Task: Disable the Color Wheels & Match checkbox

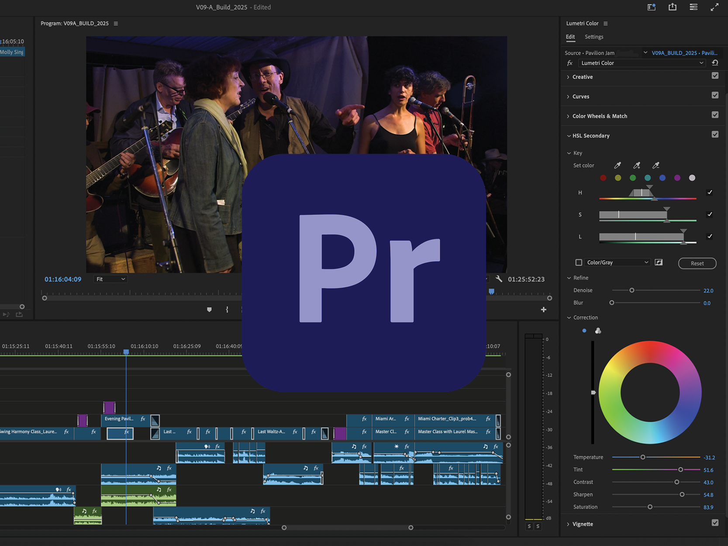Action: click(x=715, y=115)
